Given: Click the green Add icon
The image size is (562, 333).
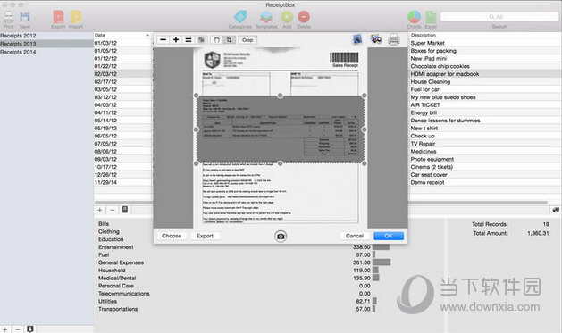Looking at the screenshot, I should tap(287, 17).
